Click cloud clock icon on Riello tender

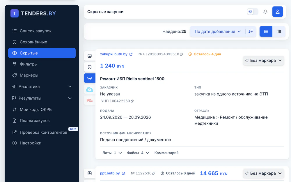[90, 89]
